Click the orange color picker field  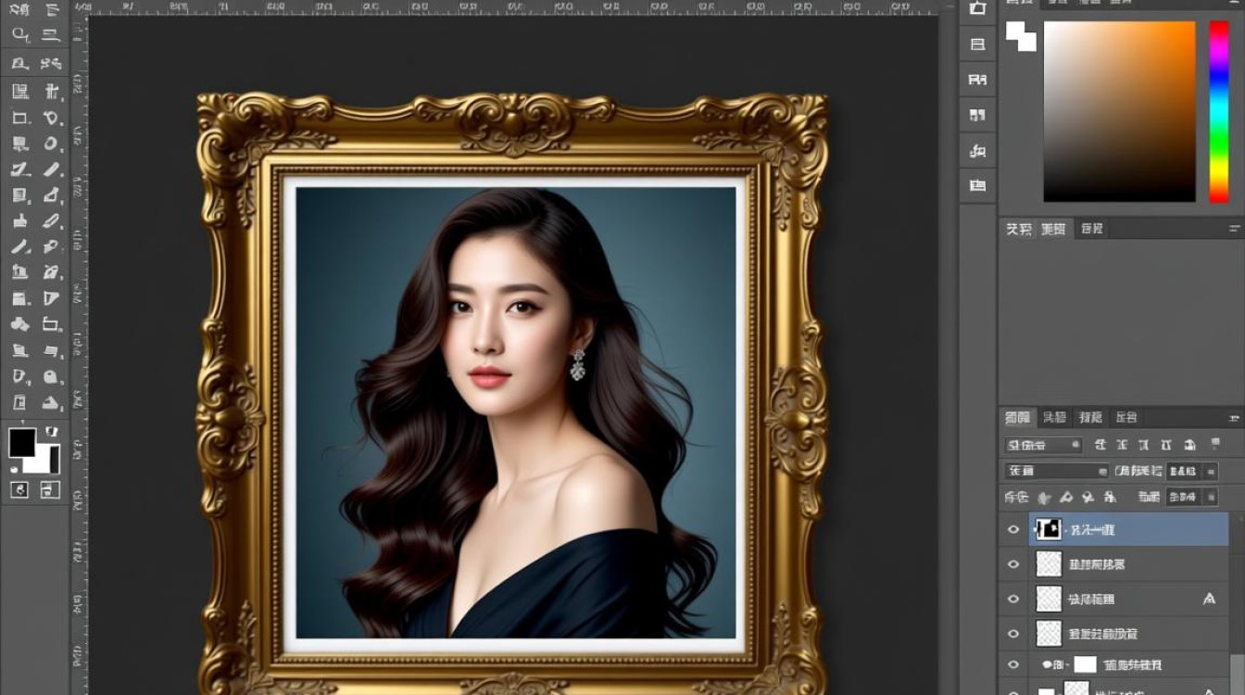(1120, 111)
